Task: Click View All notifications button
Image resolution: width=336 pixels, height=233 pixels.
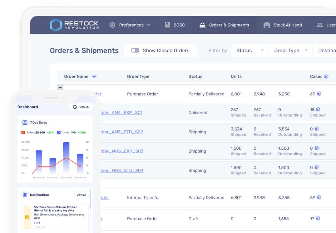Action: pos(81,195)
